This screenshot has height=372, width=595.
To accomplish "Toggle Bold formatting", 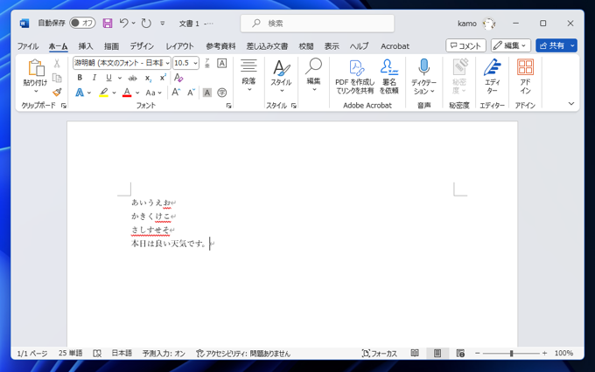I will 80,78.
